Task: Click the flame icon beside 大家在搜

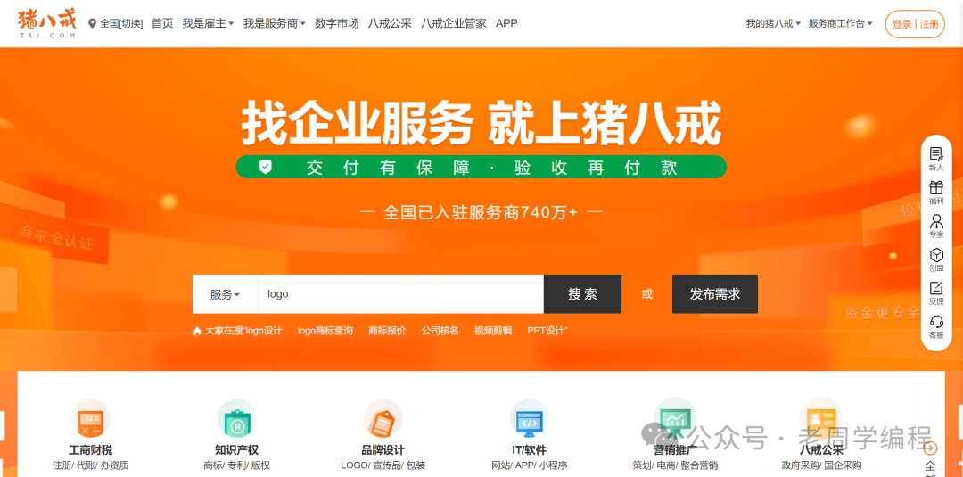Action: coord(197,331)
